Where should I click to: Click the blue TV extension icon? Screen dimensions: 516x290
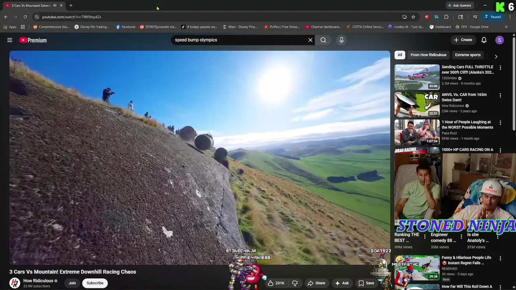436,17
